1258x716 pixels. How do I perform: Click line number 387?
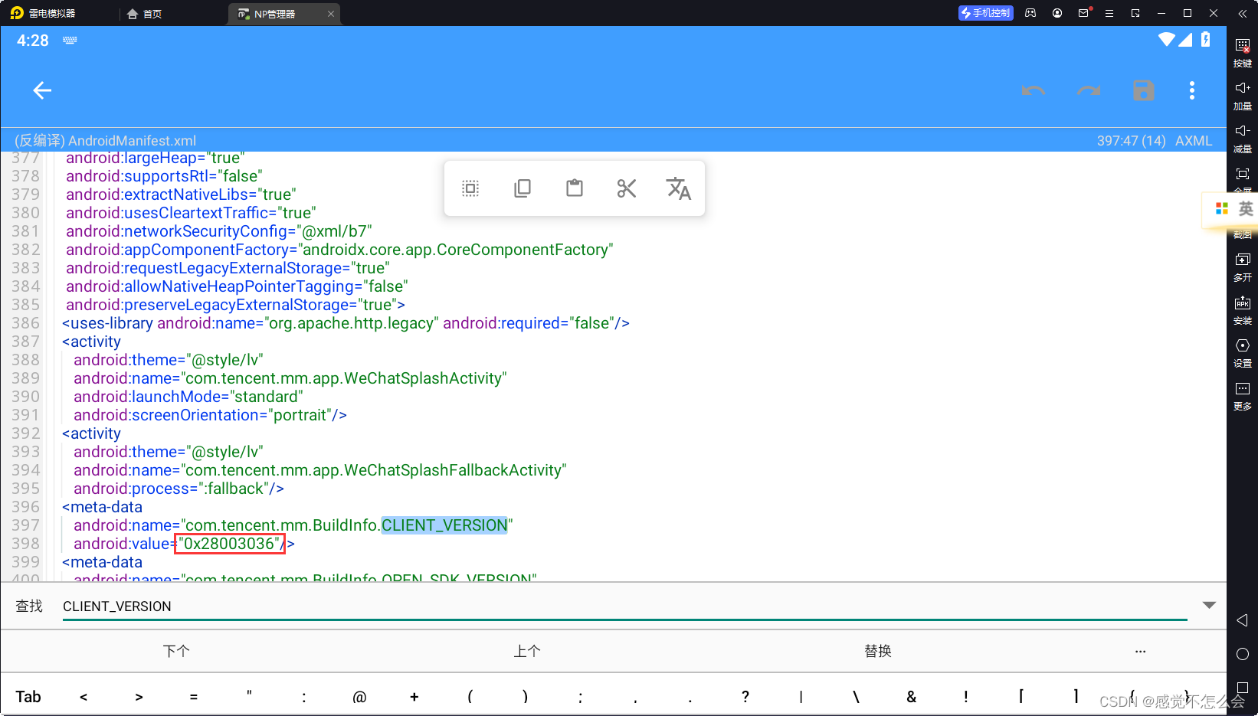25,342
